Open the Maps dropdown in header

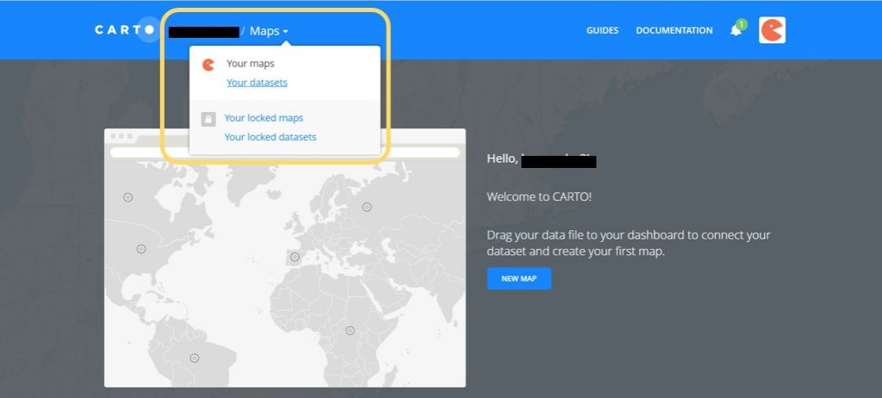[x=269, y=31]
